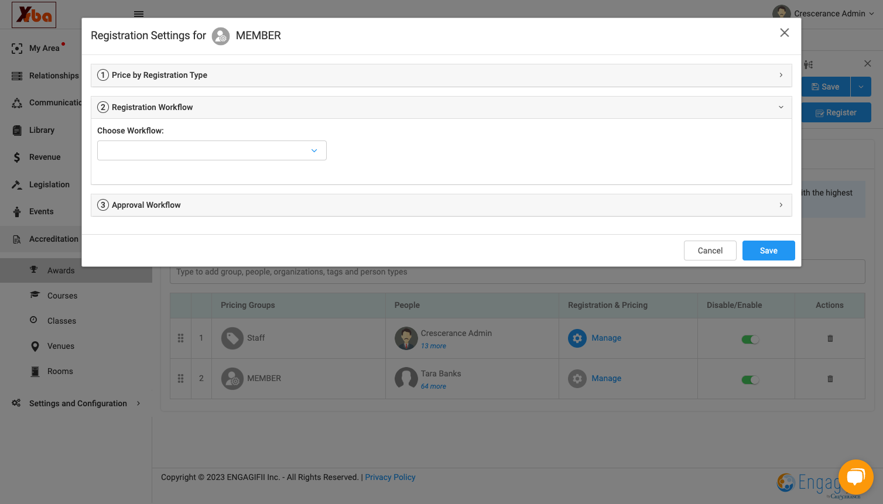Click Manage link for MEMBER row

[x=606, y=378]
